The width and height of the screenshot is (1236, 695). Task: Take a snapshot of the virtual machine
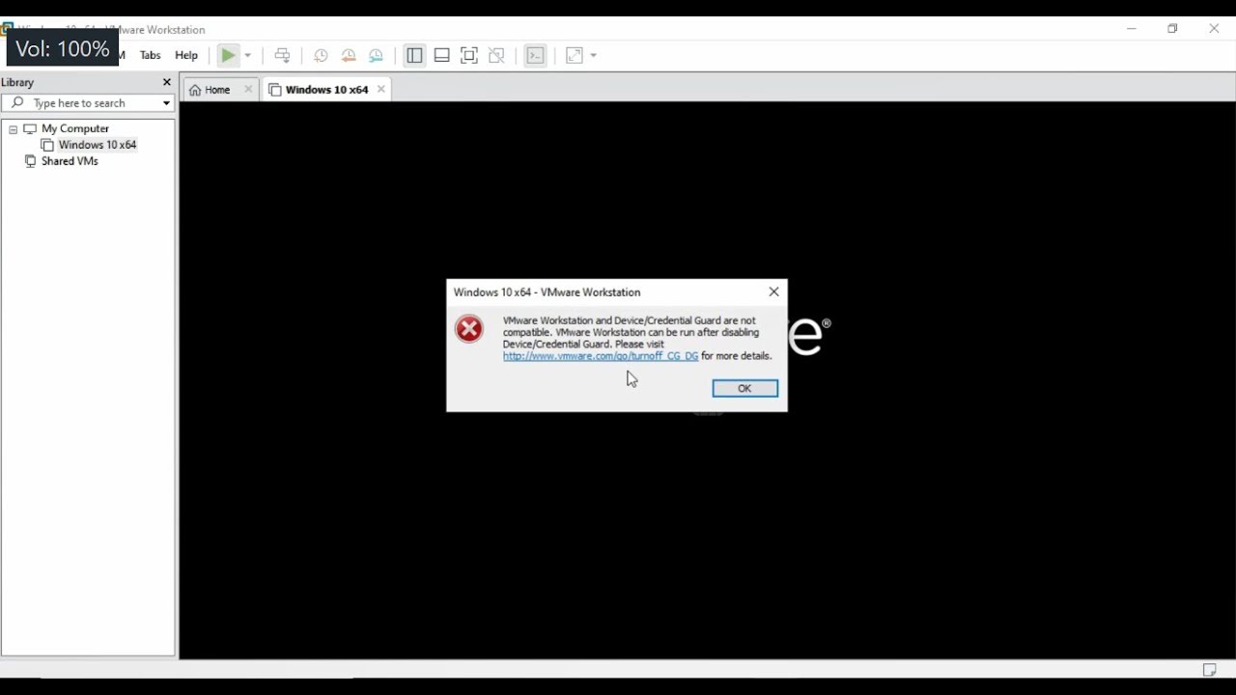pyautogui.click(x=321, y=56)
